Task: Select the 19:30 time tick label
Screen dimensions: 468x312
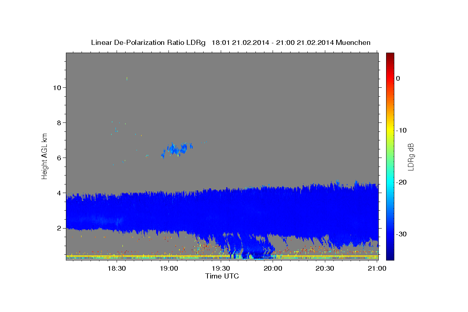Action: point(221,269)
